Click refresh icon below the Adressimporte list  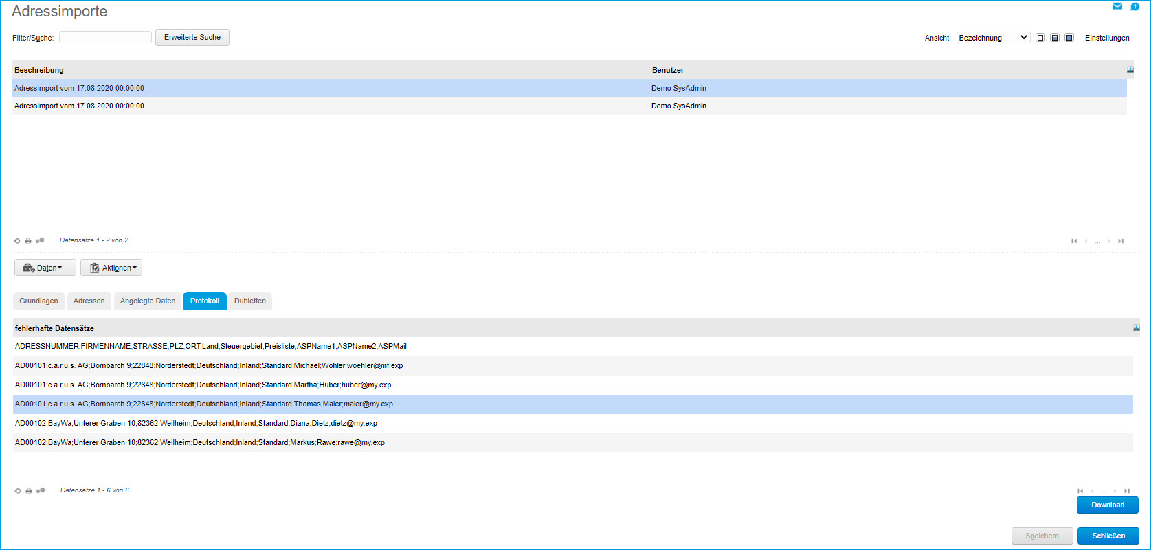point(17,241)
